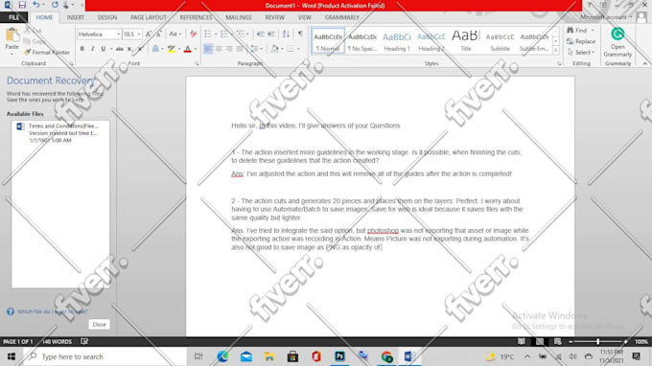This screenshot has width=652, height=366.
Task: Switch to the PAGE LAYOUT tab
Action: click(149, 17)
